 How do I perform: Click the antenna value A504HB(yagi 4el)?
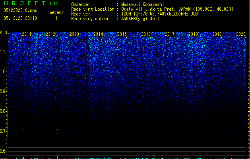coord(140,19)
